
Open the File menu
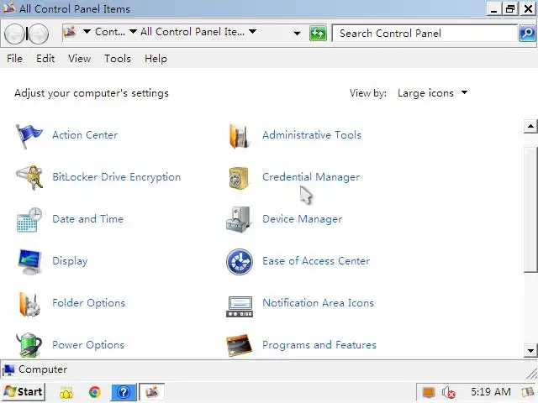point(15,59)
